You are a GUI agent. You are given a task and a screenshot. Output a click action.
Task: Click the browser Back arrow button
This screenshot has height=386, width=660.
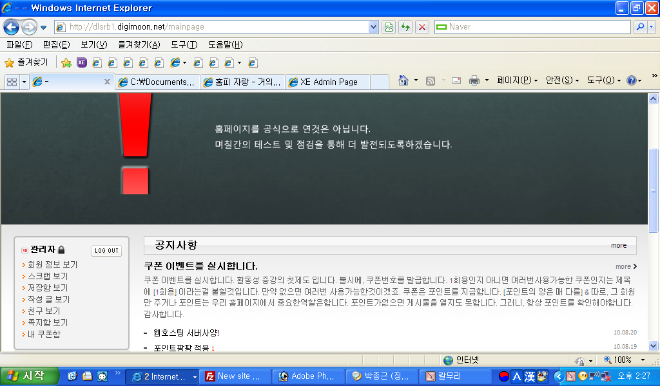[x=11, y=27]
